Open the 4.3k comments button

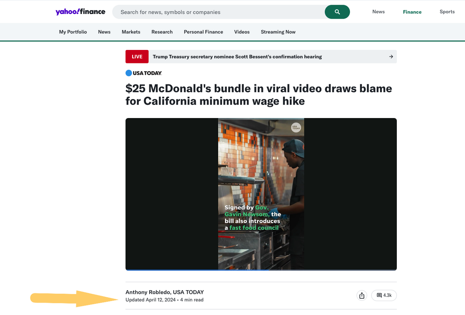(384, 296)
